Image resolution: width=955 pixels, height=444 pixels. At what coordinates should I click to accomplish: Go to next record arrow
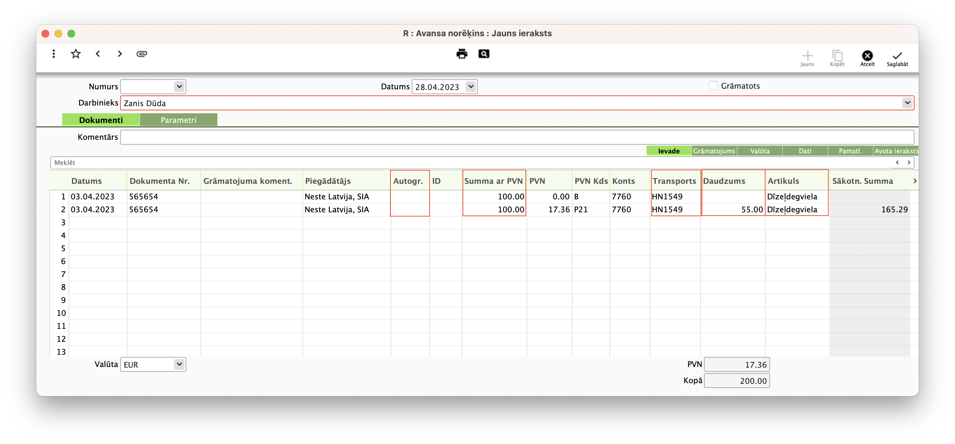[119, 54]
